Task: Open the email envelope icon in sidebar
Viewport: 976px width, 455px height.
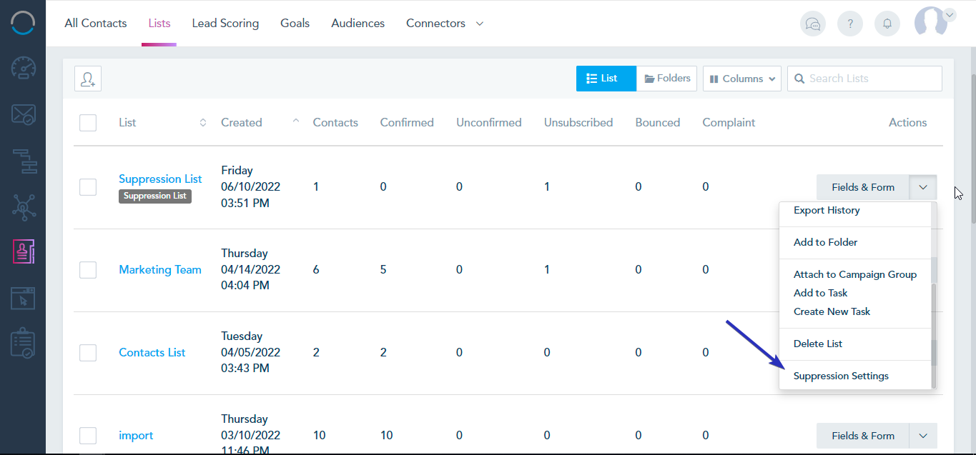Action: click(23, 115)
